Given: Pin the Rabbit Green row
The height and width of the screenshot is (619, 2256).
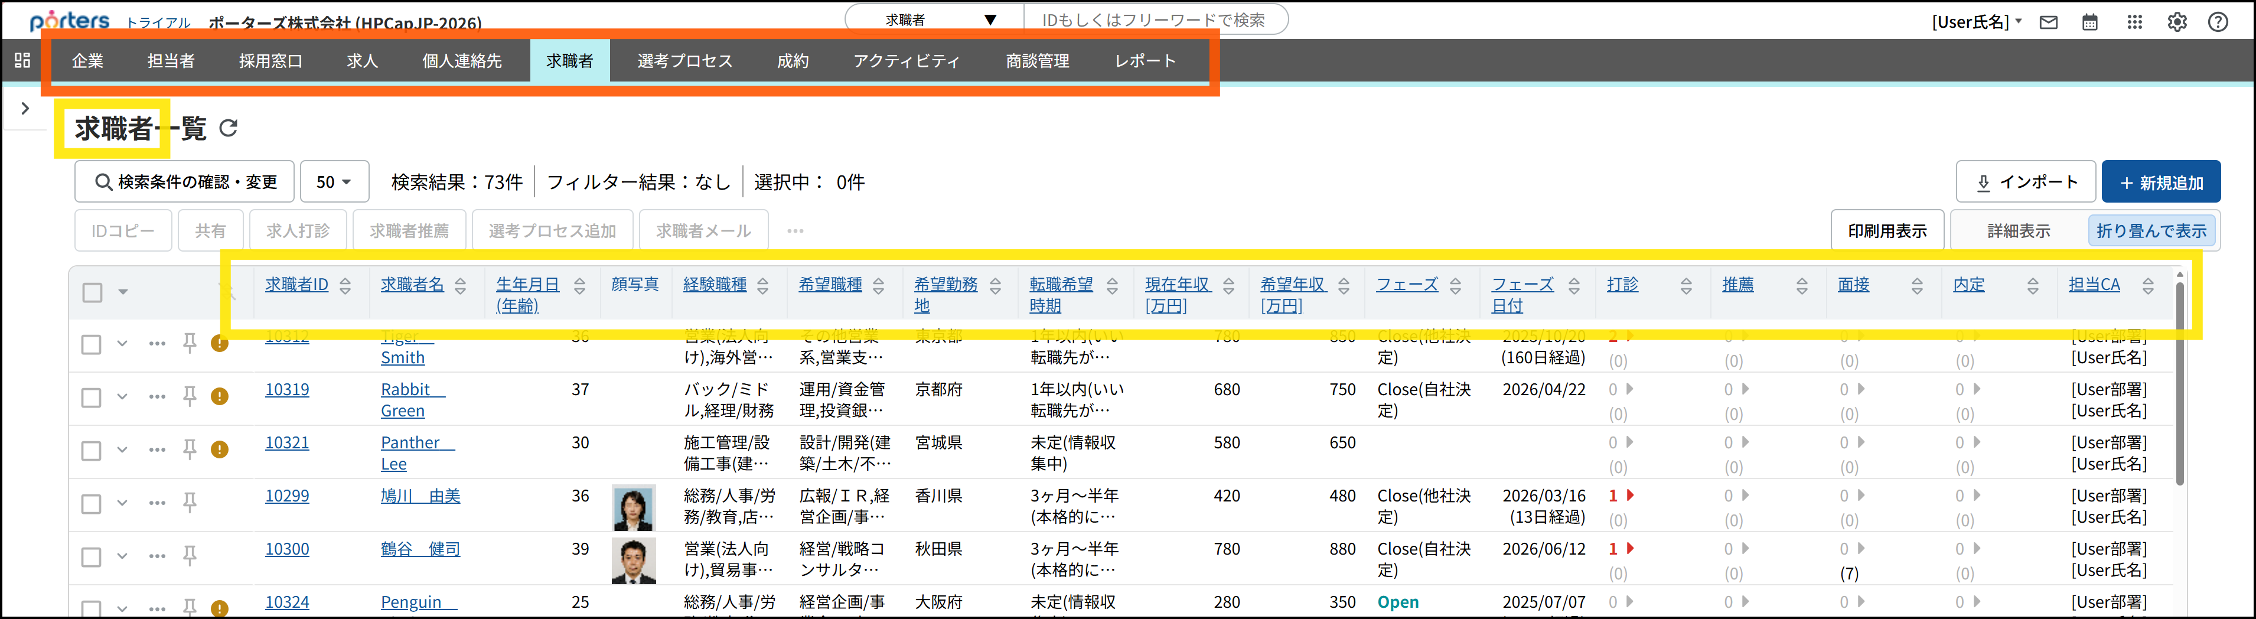Looking at the screenshot, I should 189,396.
